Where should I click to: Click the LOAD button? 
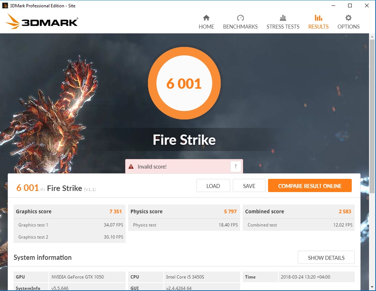coord(213,185)
